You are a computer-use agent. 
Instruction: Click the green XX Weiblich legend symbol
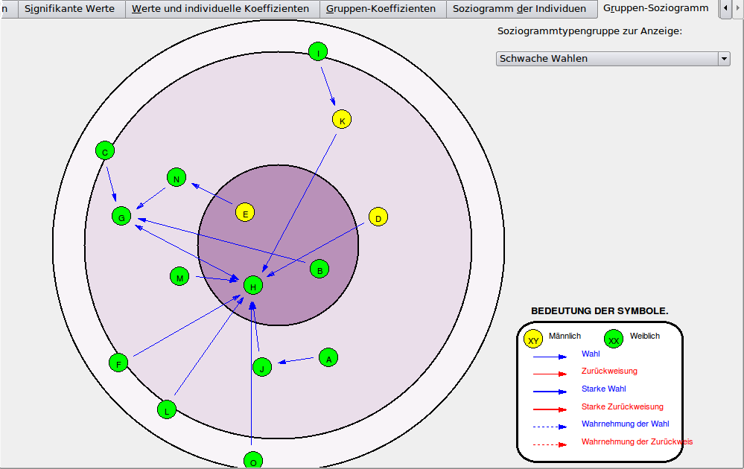tap(614, 339)
